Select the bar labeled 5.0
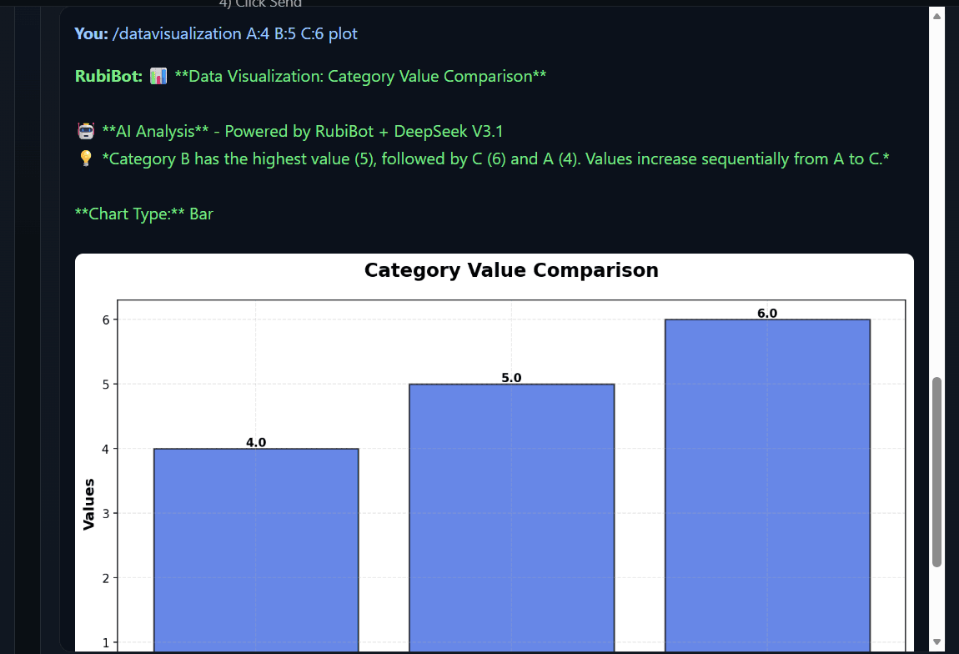This screenshot has width=959, height=654. [511, 517]
